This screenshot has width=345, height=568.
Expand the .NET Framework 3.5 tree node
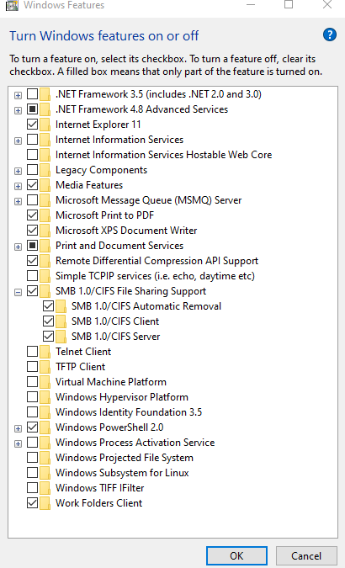18,95
